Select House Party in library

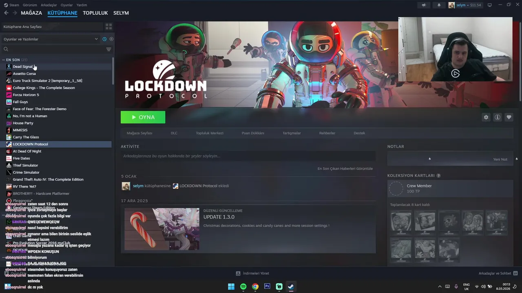57,123
